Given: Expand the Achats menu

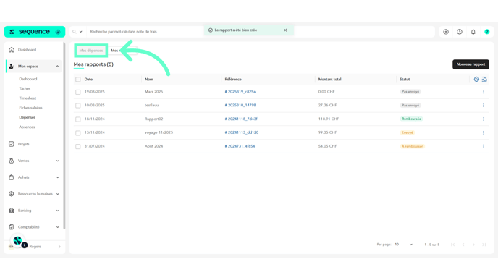Looking at the screenshot, I should (x=57, y=177).
